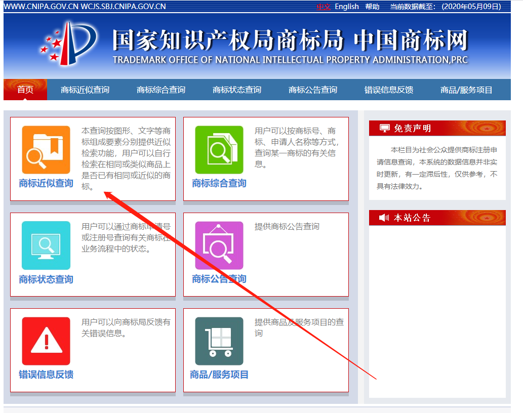
Task: Open the 帮助 help link
Action: [372, 7]
